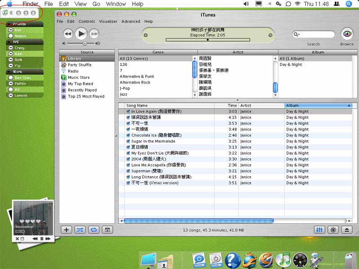Skip back to previous track in iTunes
Image resolution: width=359 pixels, height=269 pixels.
point(68,34)
